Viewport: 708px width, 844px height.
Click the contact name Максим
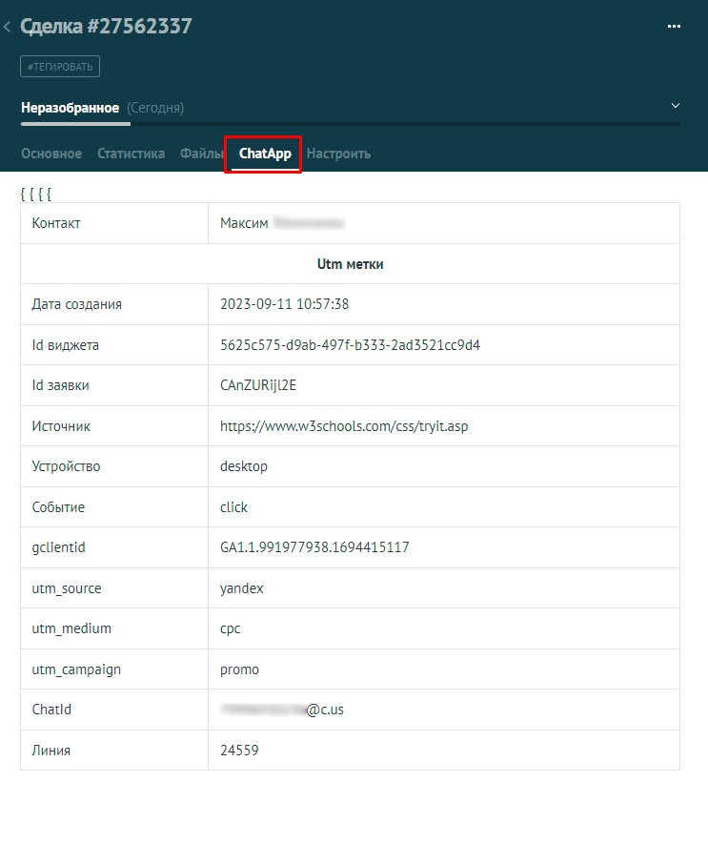[244, 223]
